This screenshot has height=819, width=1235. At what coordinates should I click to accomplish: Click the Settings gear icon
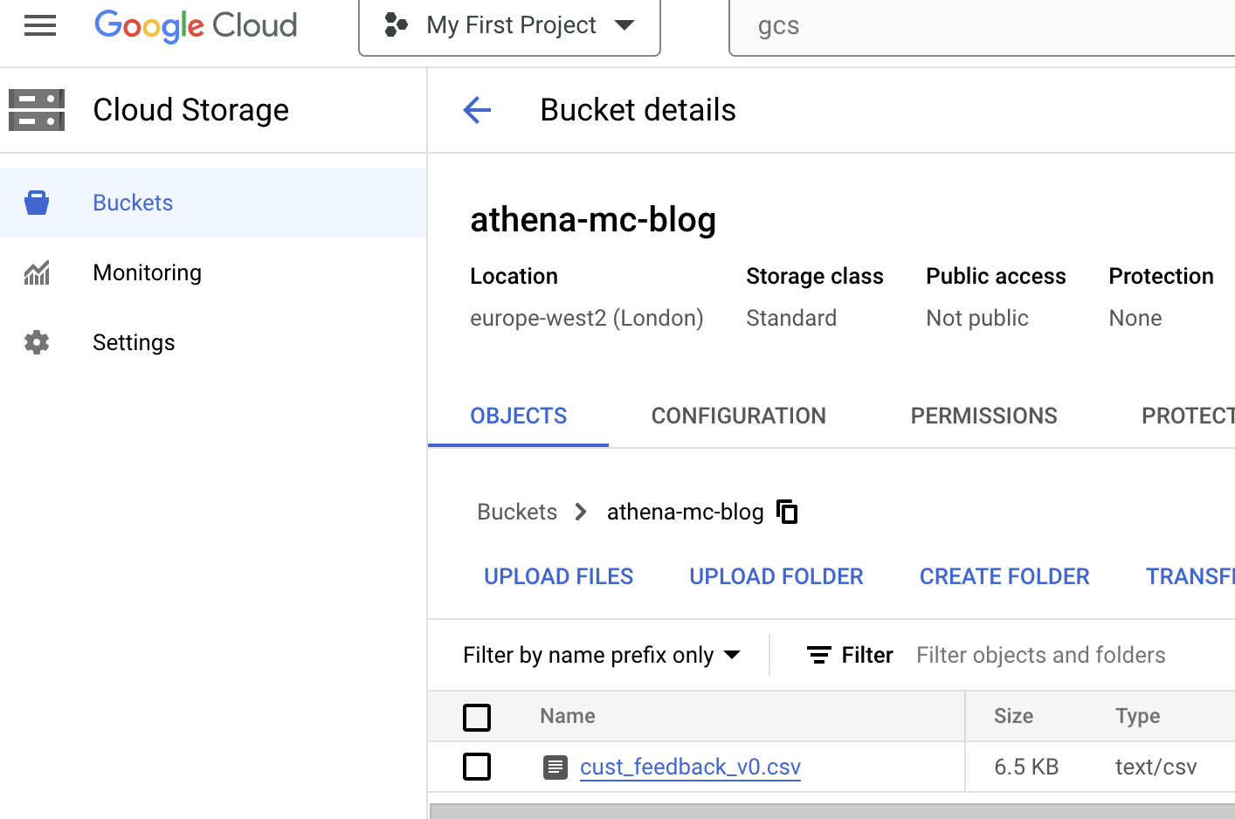[x=37, y=342]
